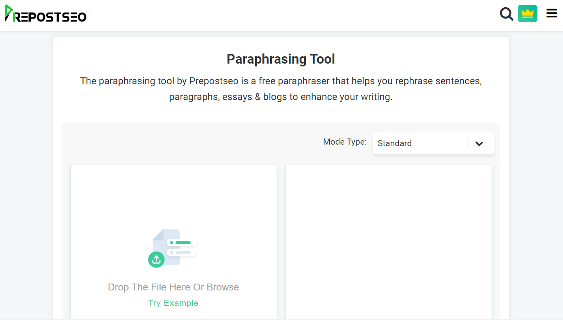Screen dimensions: 563x320
Task: Click the Mode Type label
Action: 344,142
